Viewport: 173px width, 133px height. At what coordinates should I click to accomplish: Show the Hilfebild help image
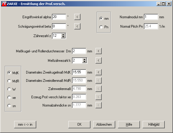point(154,124)
